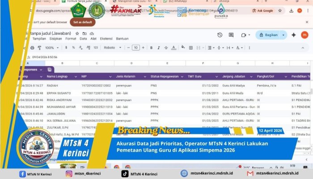Toggle italic formatting
This screenshot has width=313, height=179.
point(159,48)
